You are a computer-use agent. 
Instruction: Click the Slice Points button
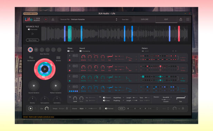click(x=33, y=40)
